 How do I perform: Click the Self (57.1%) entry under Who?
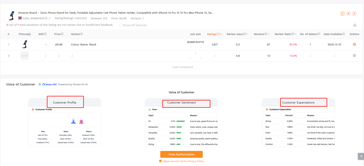(43, 135)
